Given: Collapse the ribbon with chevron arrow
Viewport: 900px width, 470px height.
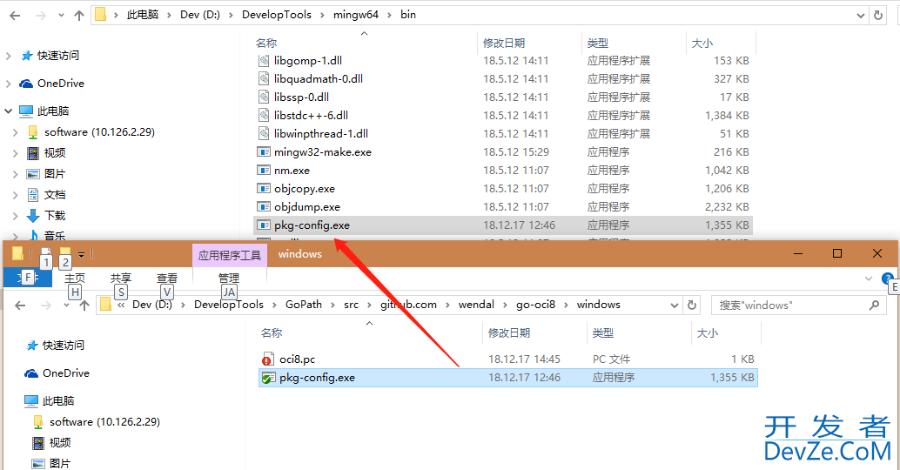Looking at the screenshot, I should pyautogui.click(x=869, y=279).
